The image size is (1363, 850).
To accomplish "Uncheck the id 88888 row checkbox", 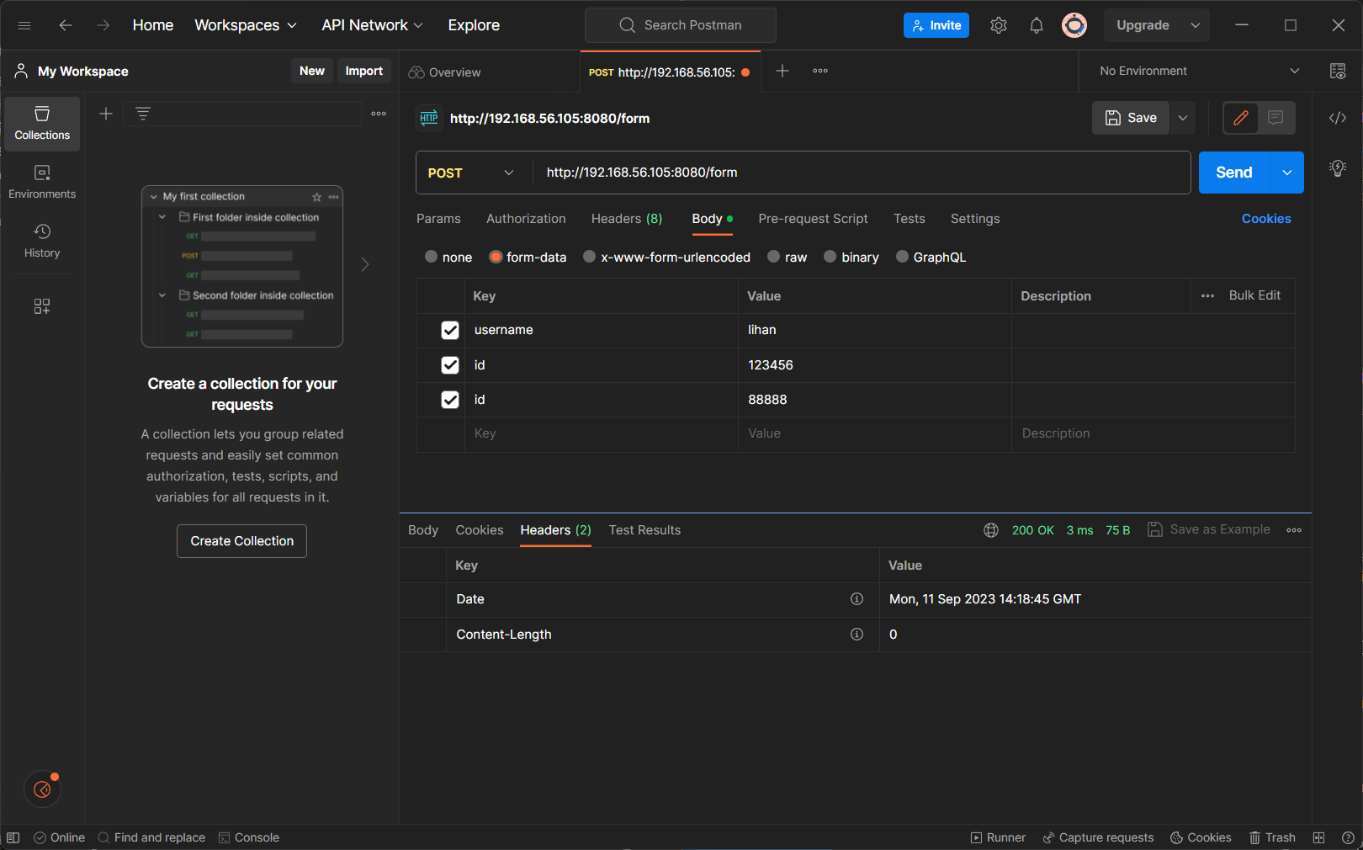I will tap(450, 400).
